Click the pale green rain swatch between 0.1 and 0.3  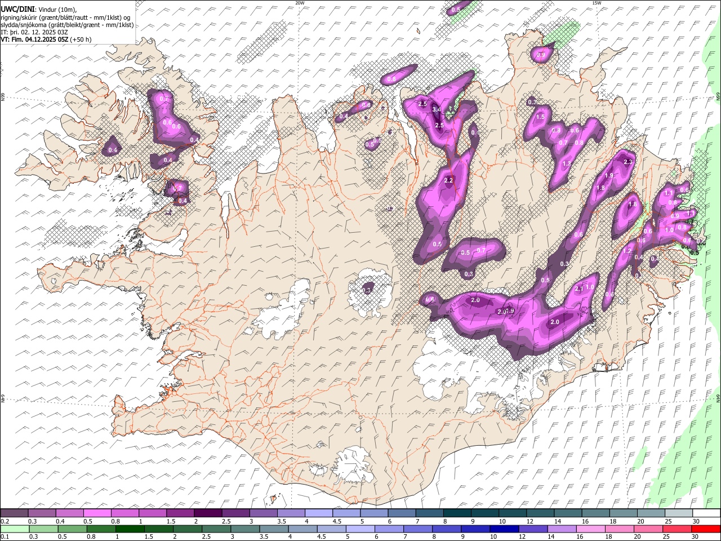point(15,529)
